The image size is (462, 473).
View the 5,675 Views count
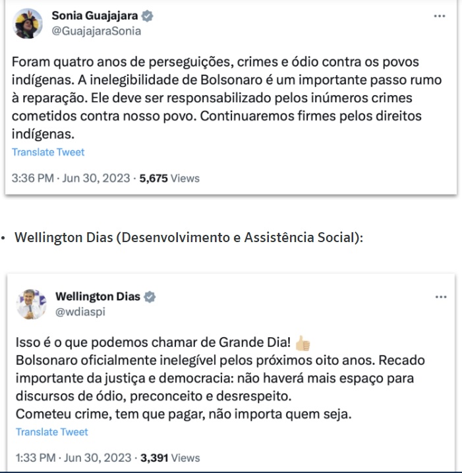click(169, 178)
